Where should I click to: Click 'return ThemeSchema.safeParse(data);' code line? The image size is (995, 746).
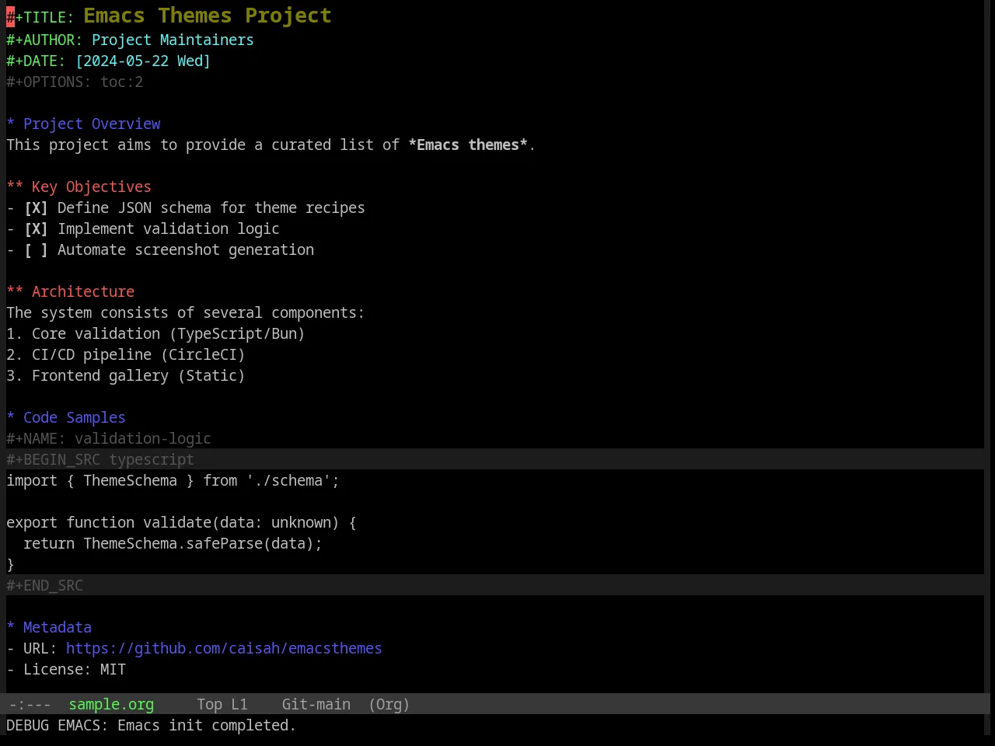coord(173,543)
